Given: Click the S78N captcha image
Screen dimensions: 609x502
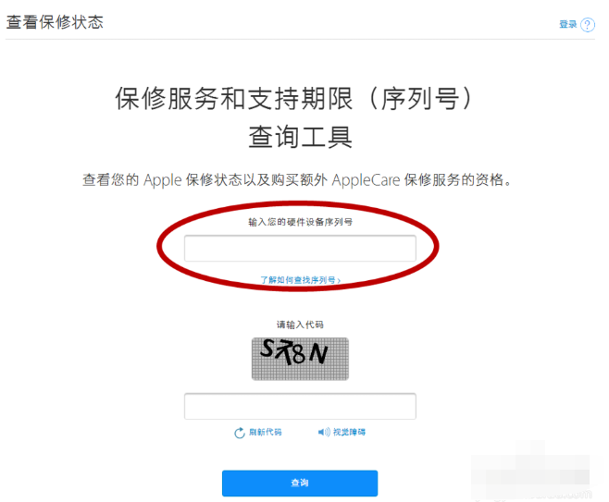Looking at the screenshot, I should (300, 359).
